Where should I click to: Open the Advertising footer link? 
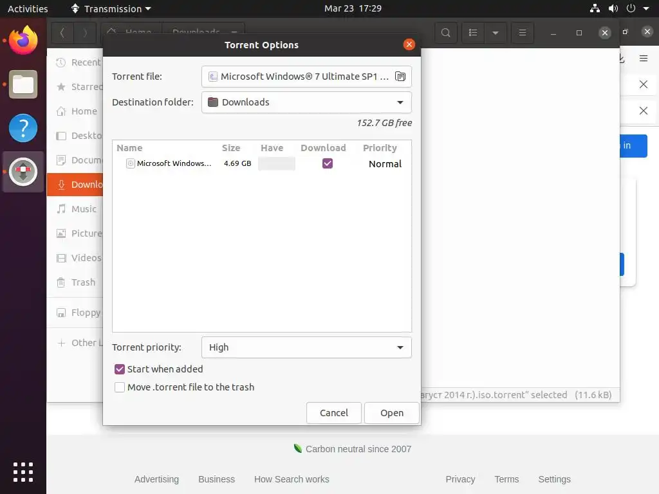coord(156,479)
